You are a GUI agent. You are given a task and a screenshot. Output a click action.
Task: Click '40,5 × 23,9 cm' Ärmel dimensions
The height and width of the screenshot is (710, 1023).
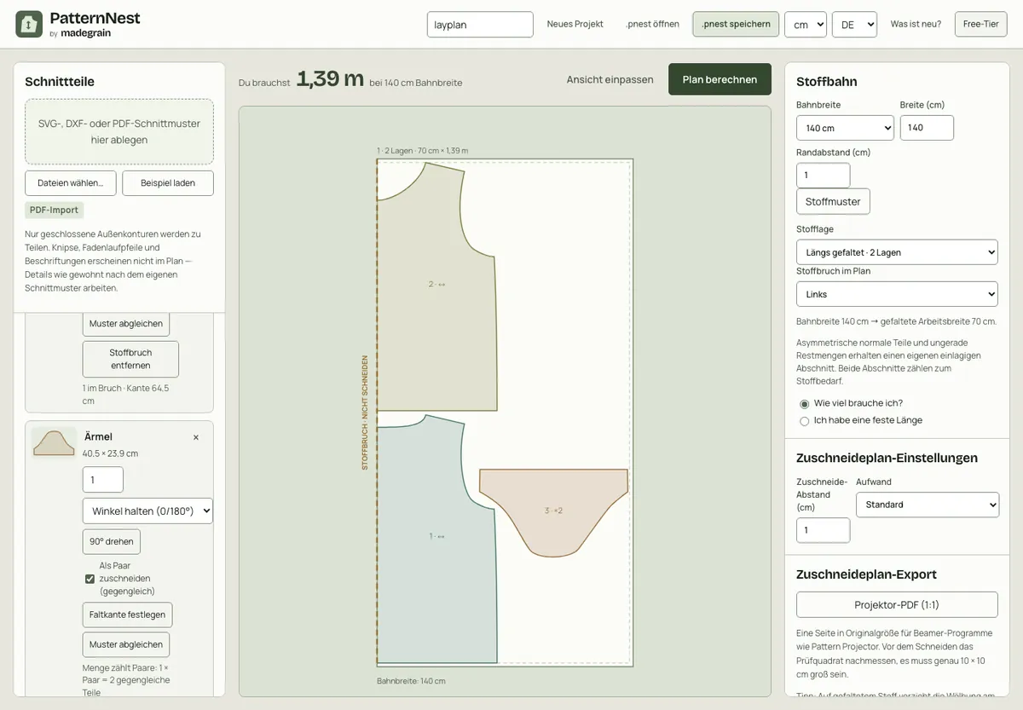pos(110,453)
